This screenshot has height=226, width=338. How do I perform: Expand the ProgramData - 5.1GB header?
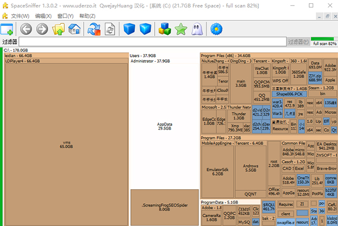point(219,202)
